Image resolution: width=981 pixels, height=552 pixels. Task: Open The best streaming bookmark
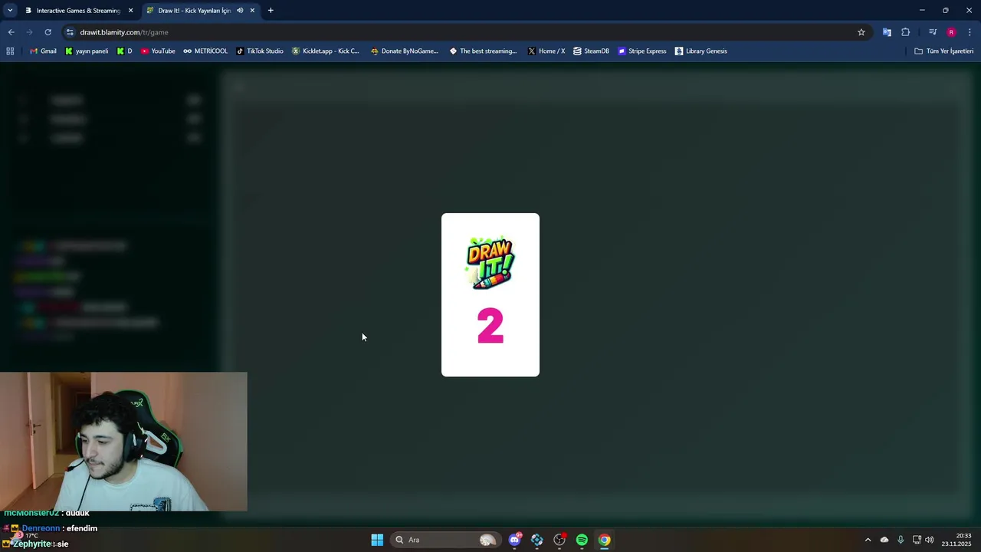pyautogui.click(x=484, y=51)
